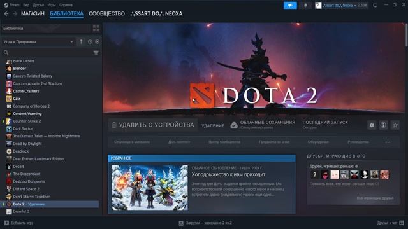
Task: Open Dota 2 settings gear
Action: pyautogui.click(x=372, y=125)
